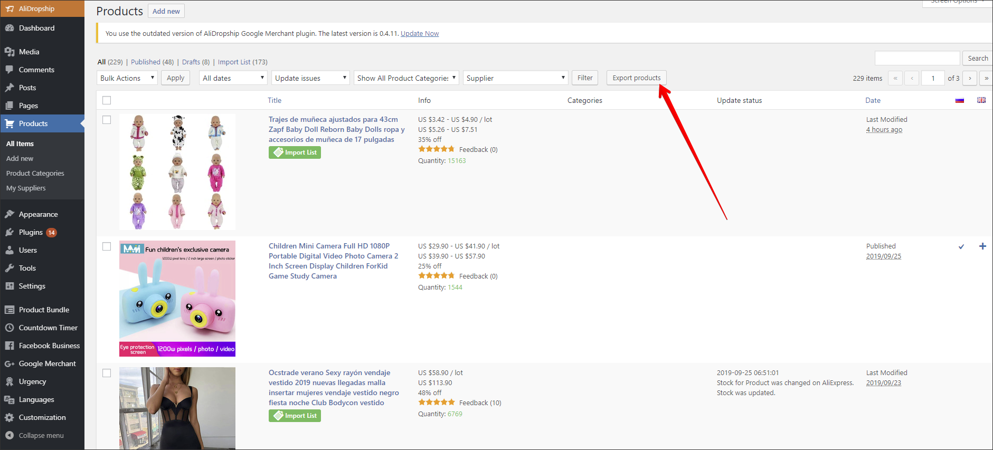Go to the next page of products
This screenshot has height=450, width=993.
coord(970,78)
